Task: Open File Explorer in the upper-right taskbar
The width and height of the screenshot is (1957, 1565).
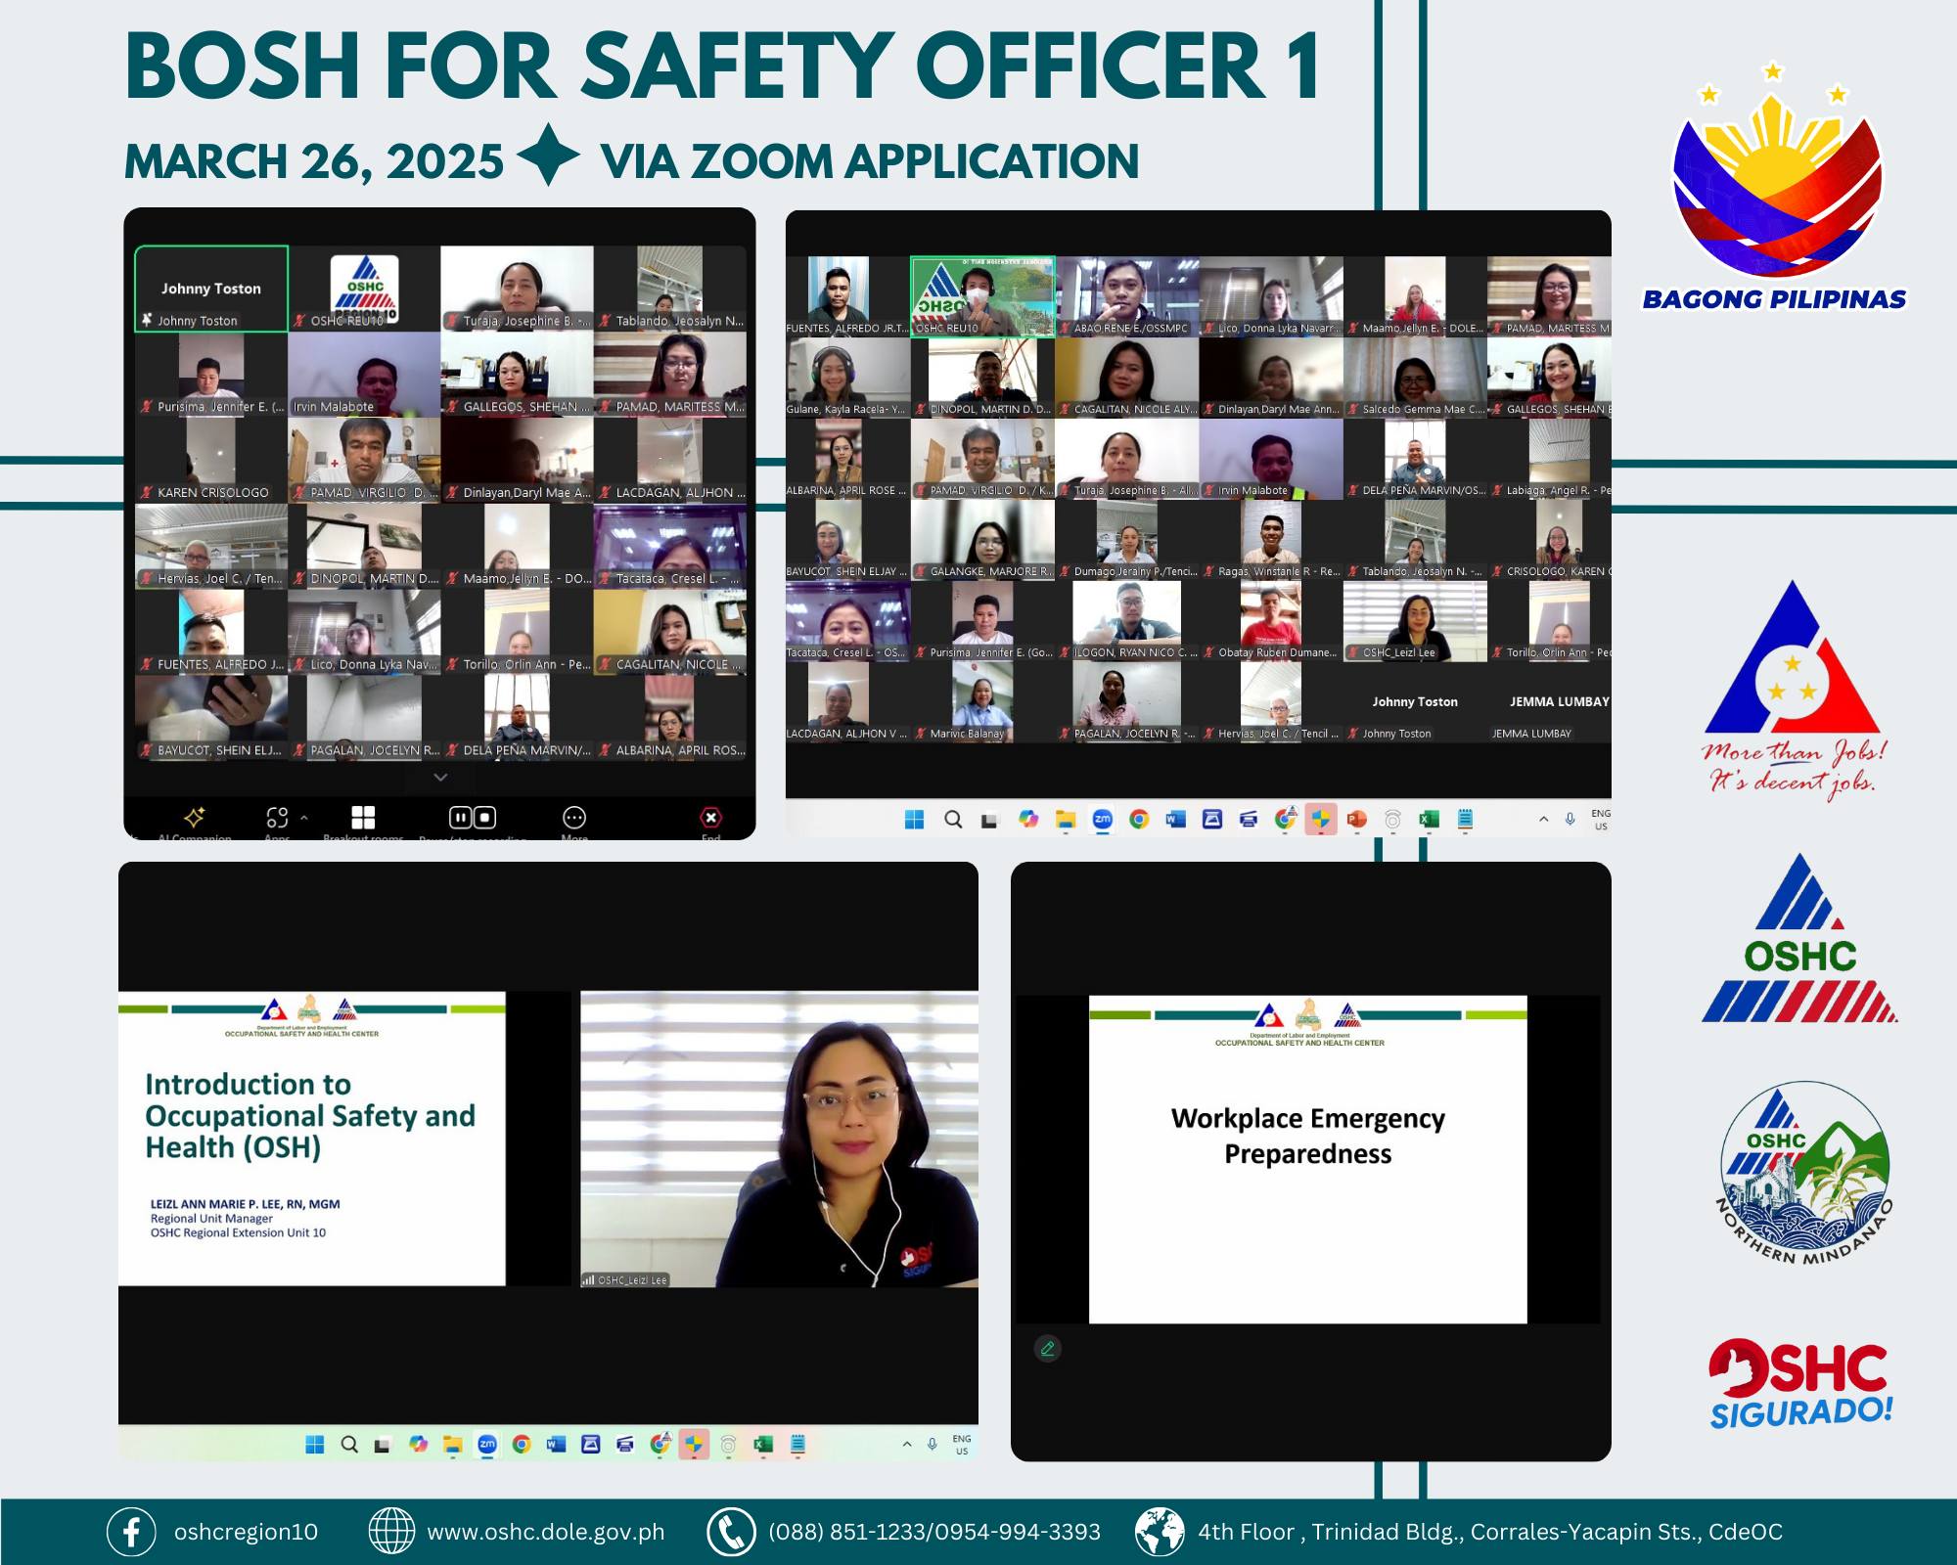Action: 1066,820
